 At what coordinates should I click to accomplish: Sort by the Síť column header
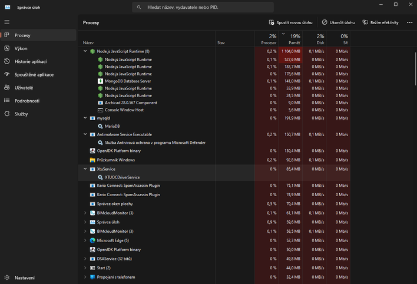tap(338, 39)
